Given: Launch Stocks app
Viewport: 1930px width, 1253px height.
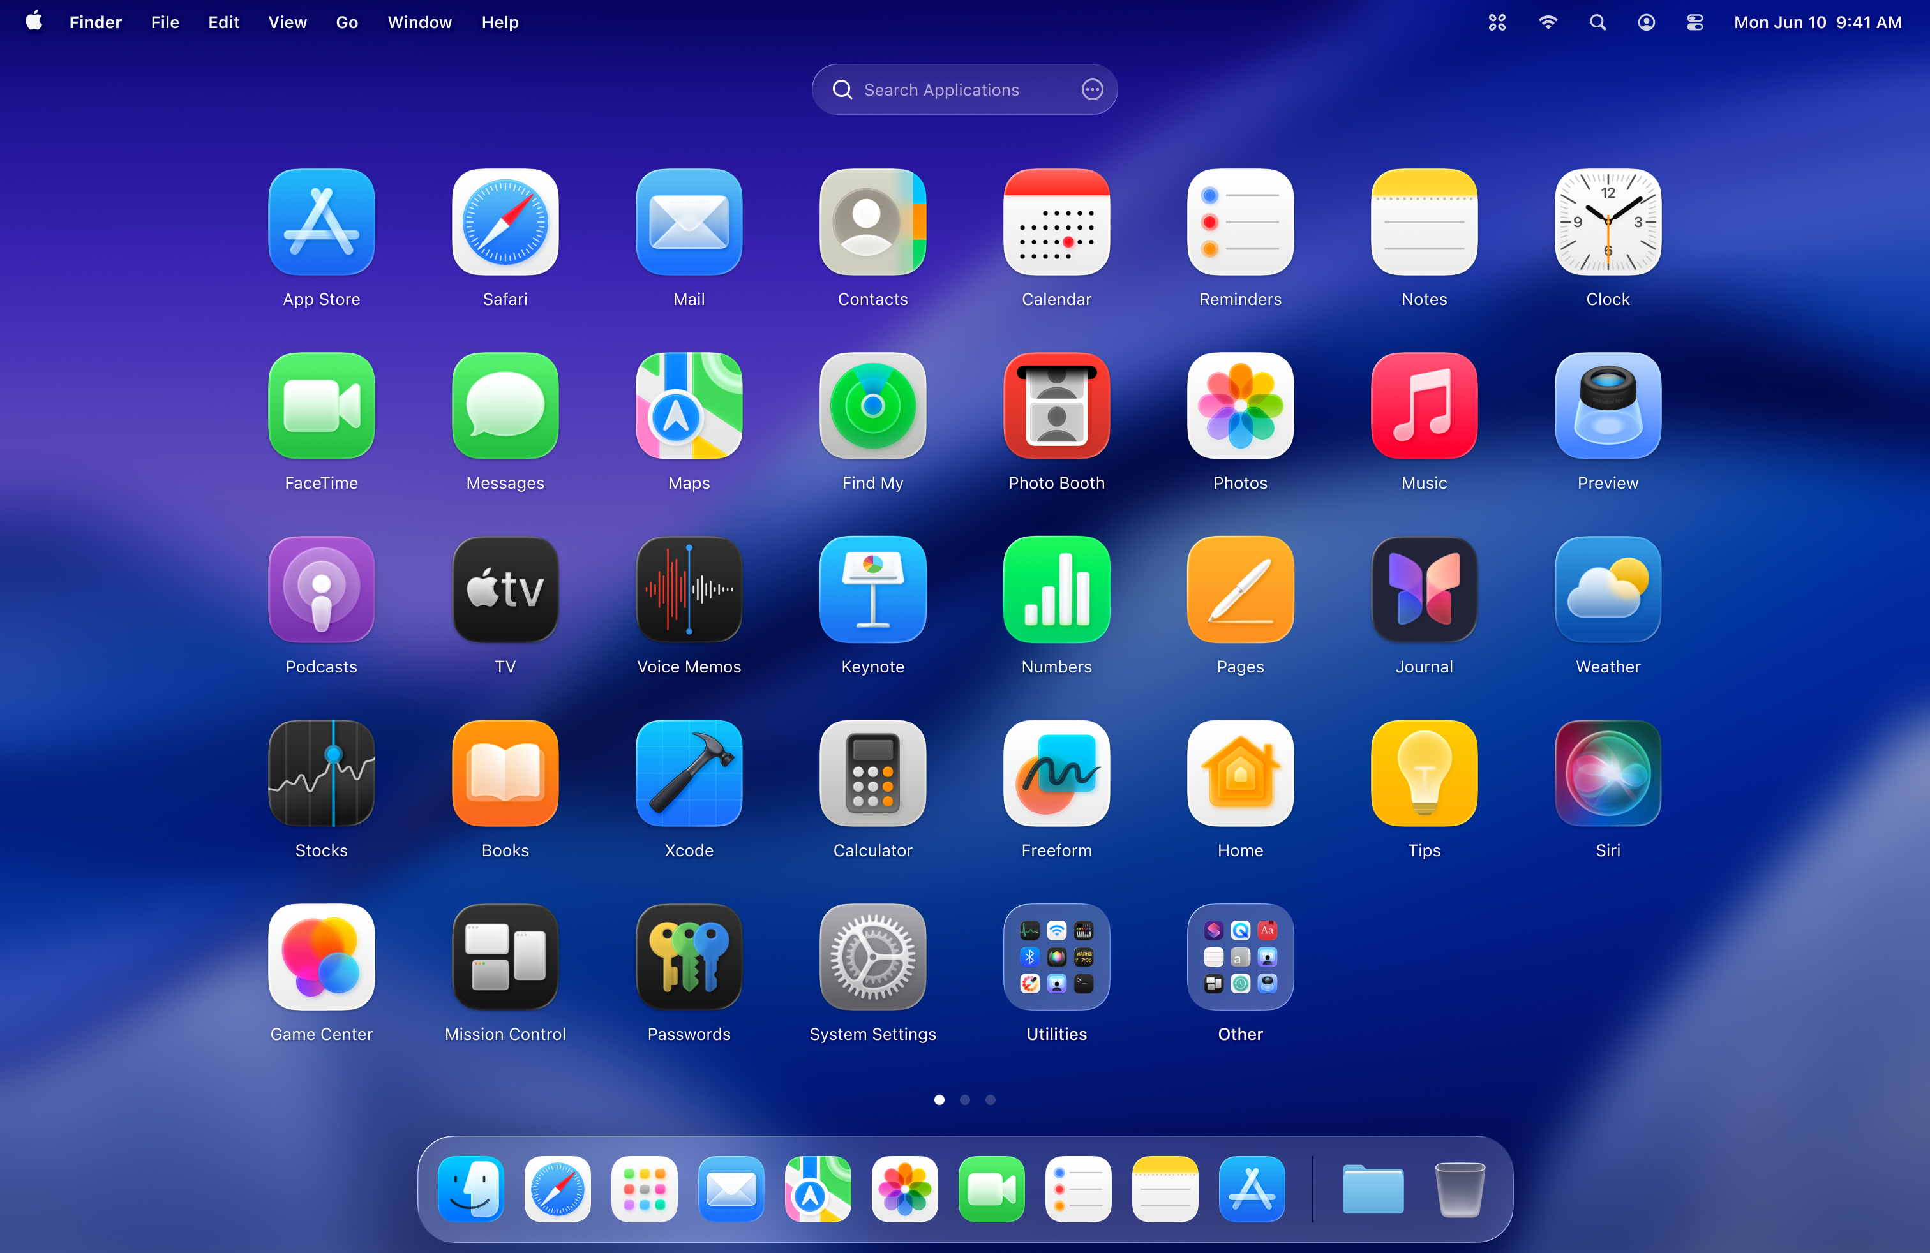Looking at the screenshot, I should coord(321,773).
